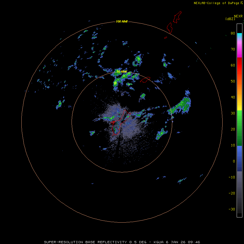Click the -30 value on the dBZ scale
The height and width of the screenshot is (244, 244).
[232, 210]
